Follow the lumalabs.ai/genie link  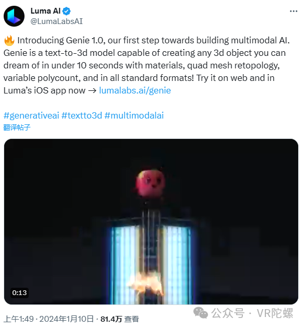point(135,90)
